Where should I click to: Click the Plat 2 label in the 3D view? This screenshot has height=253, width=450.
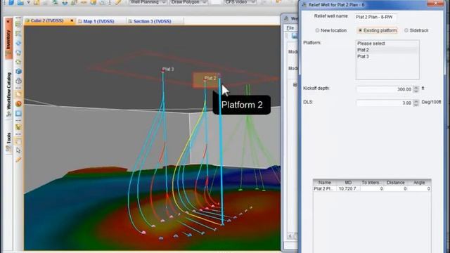[210, 78]
